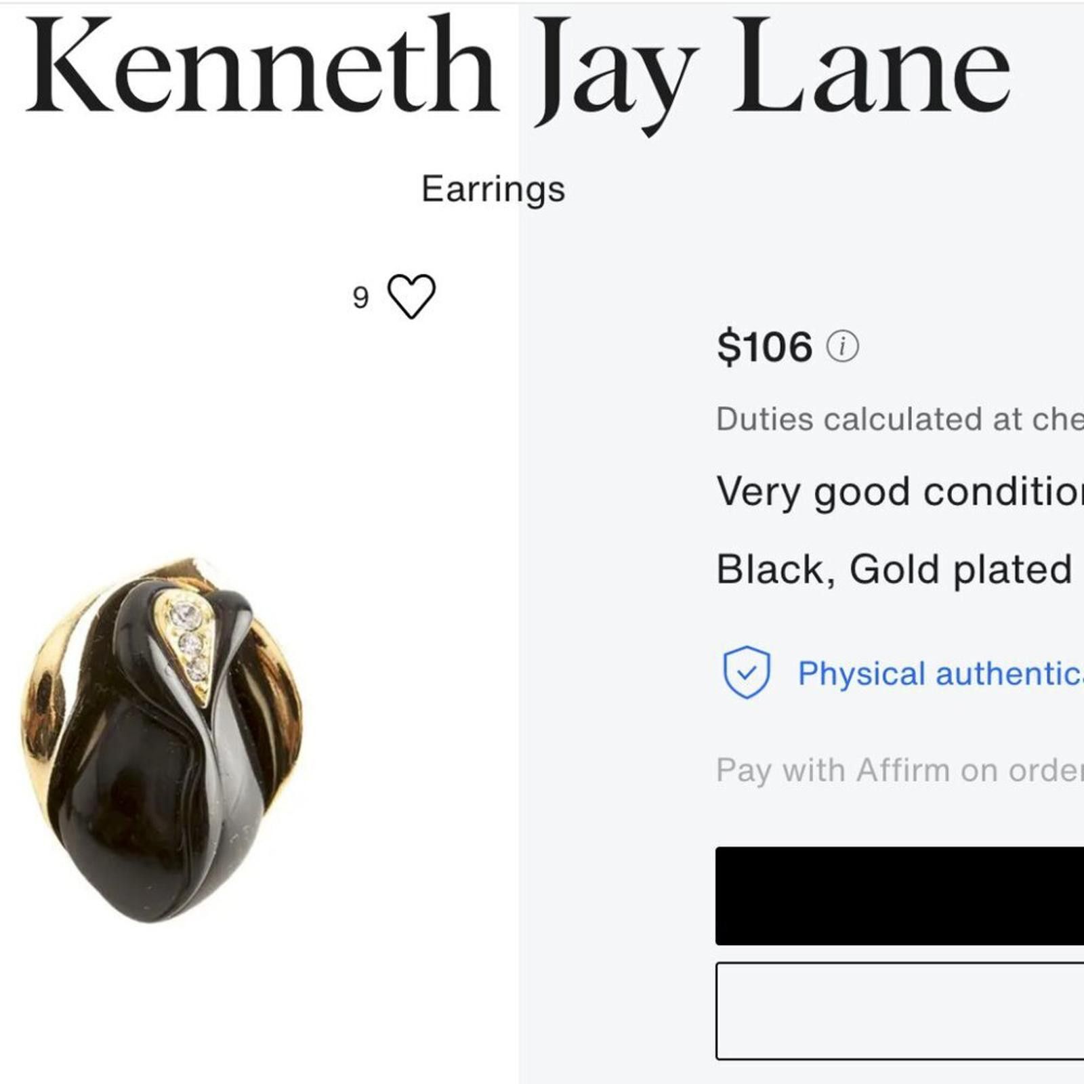
Task: Add the earrings to wishlist with heart icon
Action: click(411, 296)
